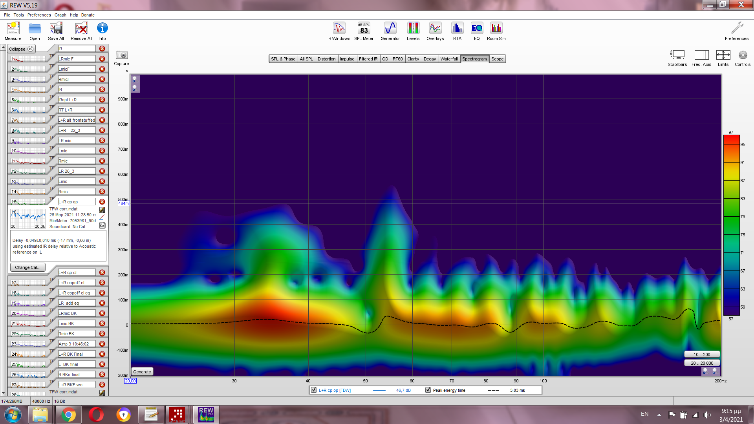This screenshot has height=424, width=754.
Task: Click the Change Cal... button
Action: (x=27, y=267)
